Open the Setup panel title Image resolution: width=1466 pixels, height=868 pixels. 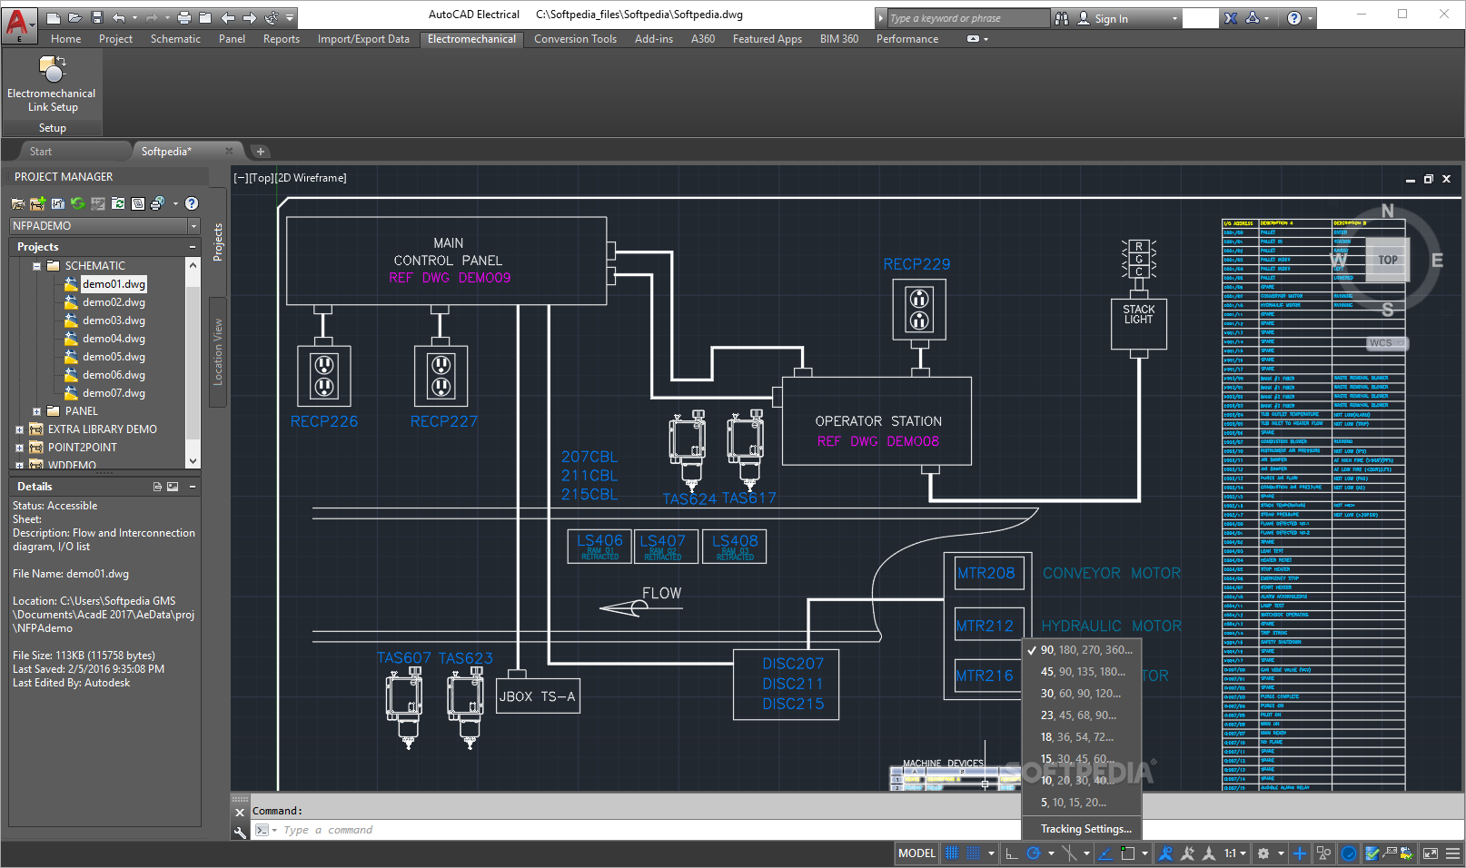click(52, 128)
